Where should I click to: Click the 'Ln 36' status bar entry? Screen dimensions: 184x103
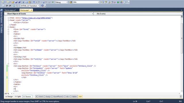pyautogui.click(x=135, y=101)
